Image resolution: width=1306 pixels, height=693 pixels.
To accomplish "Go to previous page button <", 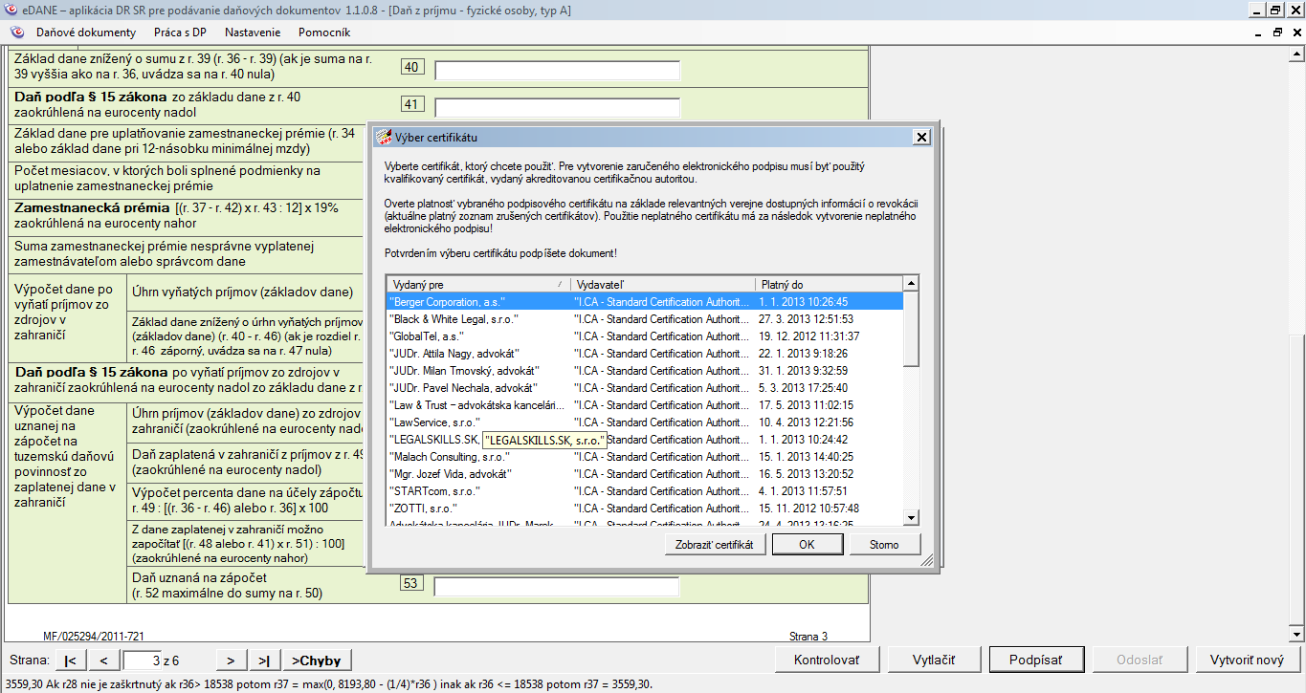I will 103,660.
